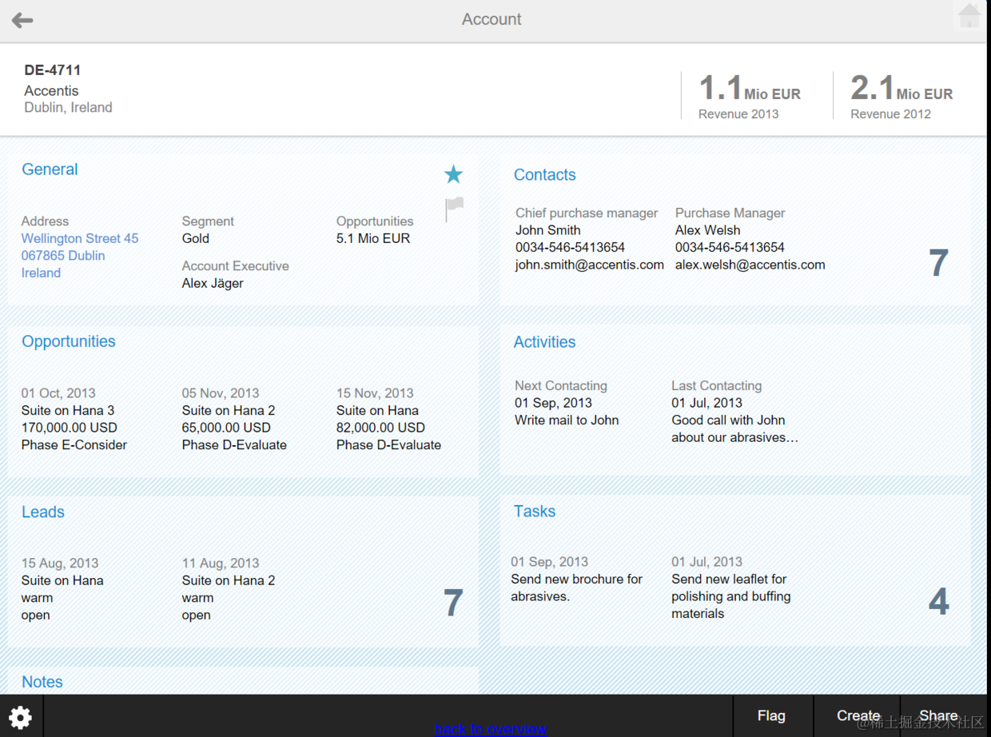
Task: Open the Notes section heading
Action: (42, 682)
